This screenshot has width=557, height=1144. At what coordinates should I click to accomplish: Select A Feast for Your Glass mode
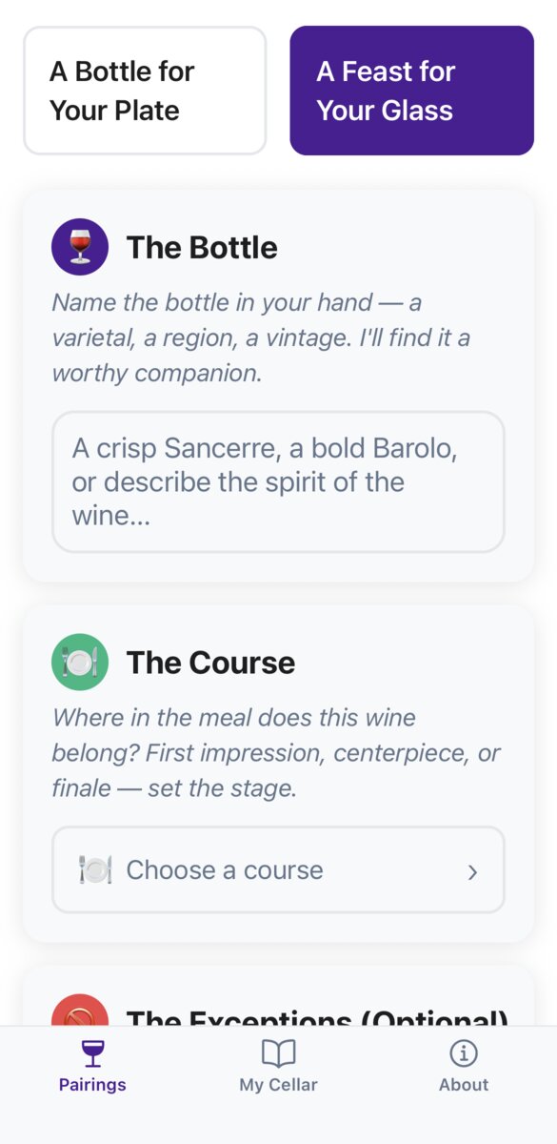(x=411, y=90)
